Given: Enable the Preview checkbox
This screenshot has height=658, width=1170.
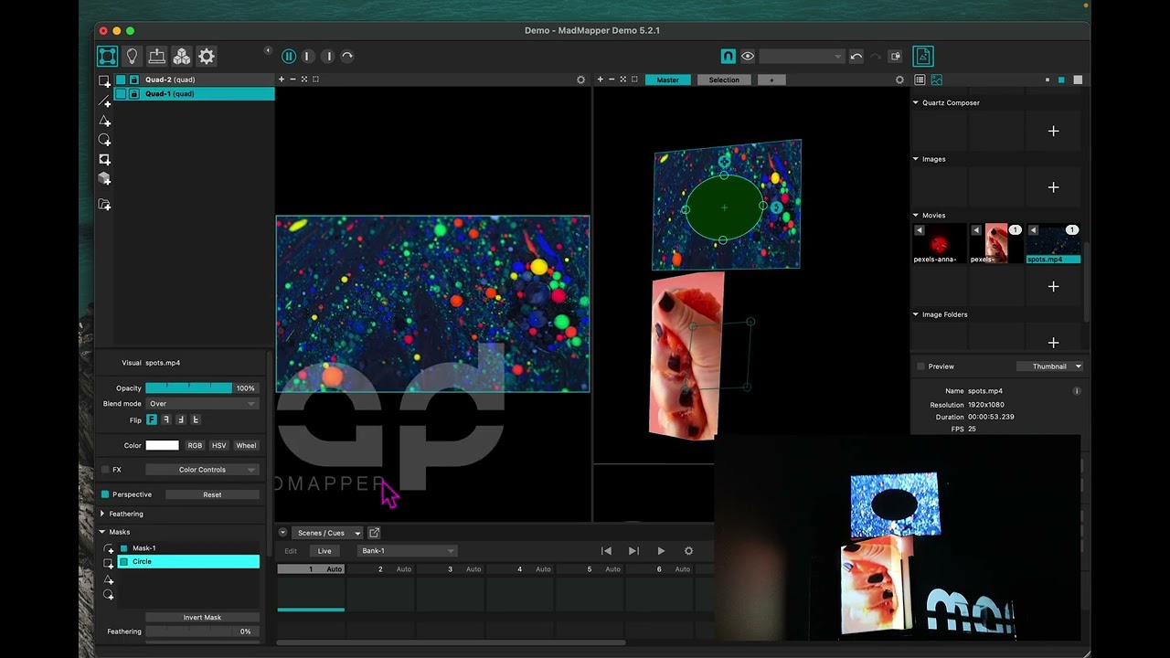Looking at the screenshot, I should tap(920, 366).
